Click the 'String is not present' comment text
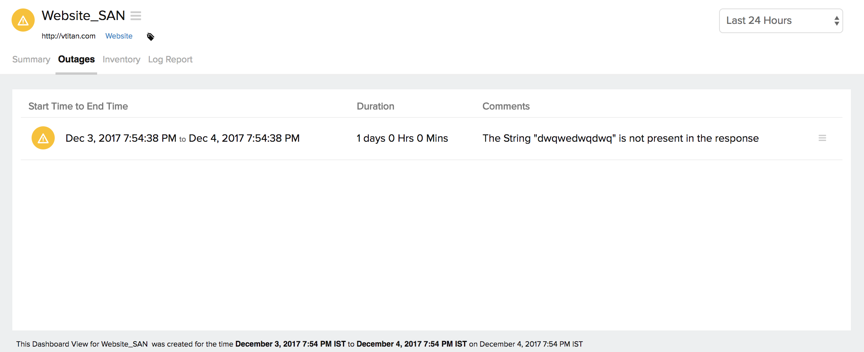 pyautogui.click(x=620, y=138)
